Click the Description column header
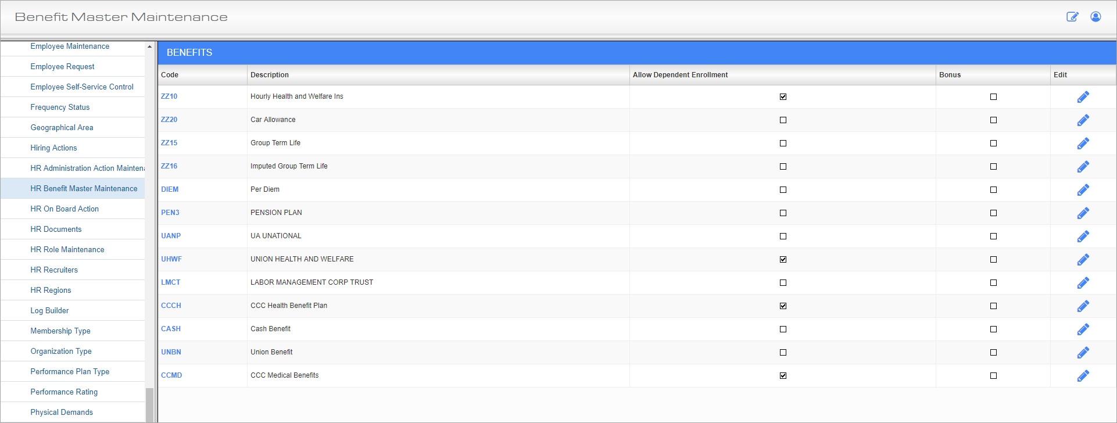This screenshot has width=1117, height=423. (x=270, y=75)
